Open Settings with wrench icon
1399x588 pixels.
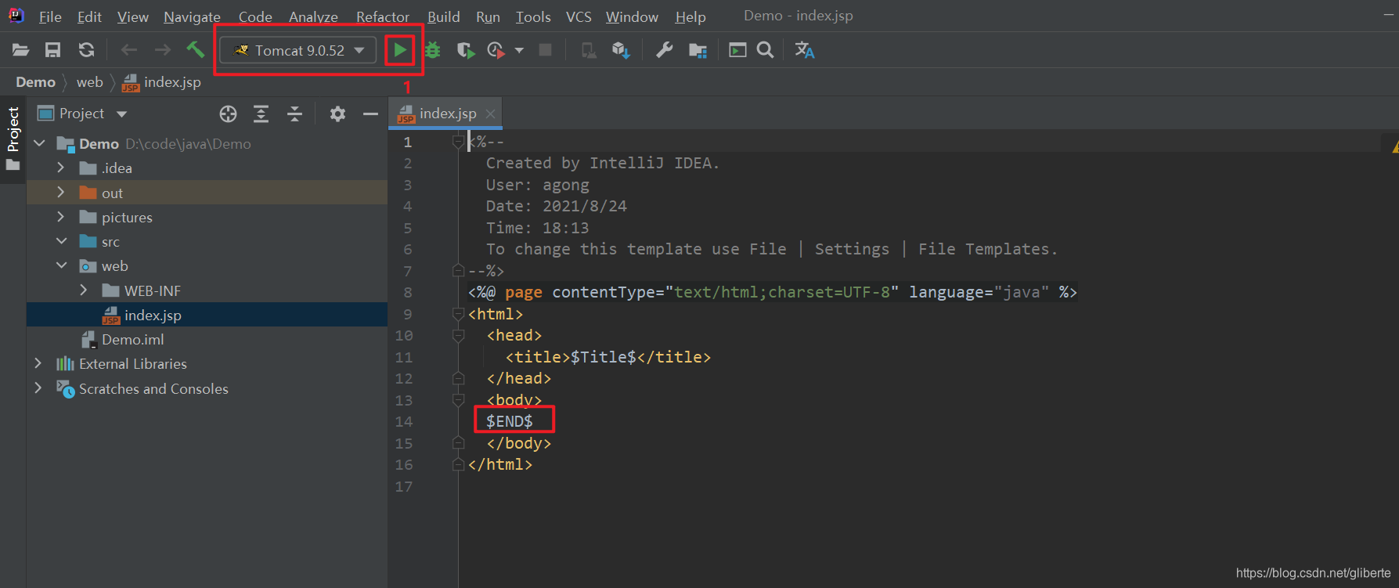pyautogui.click(x=664, y=50)
